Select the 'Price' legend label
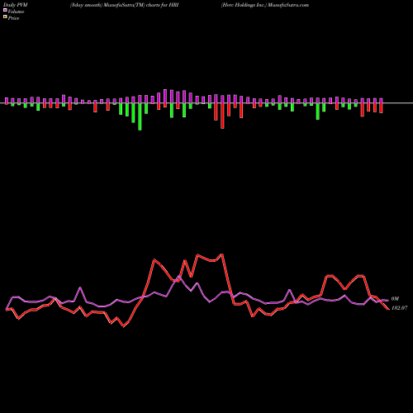This screenshot has width=413, height=413. tap(13, 18)
